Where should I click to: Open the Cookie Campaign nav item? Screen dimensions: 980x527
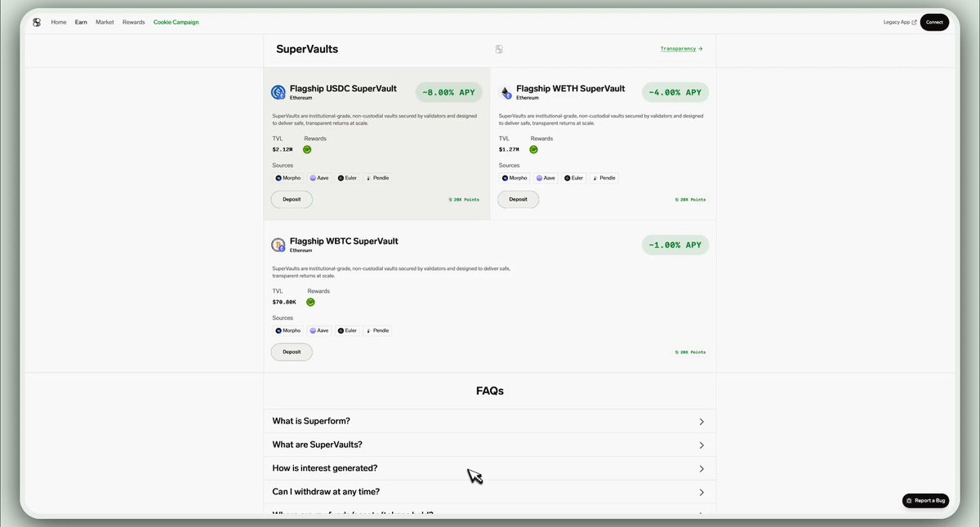[x=176, y=22]
